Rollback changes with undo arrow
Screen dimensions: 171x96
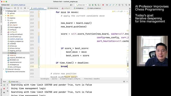click(122, 5)
